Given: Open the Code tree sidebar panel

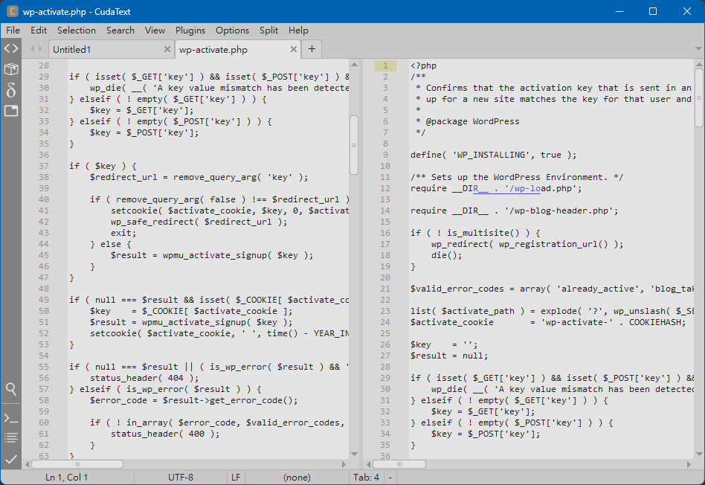Looking at the screenshot, I should pos(10,48).
